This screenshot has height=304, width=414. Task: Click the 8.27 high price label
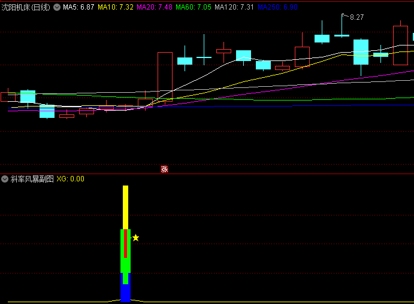[x=356, y=17]
